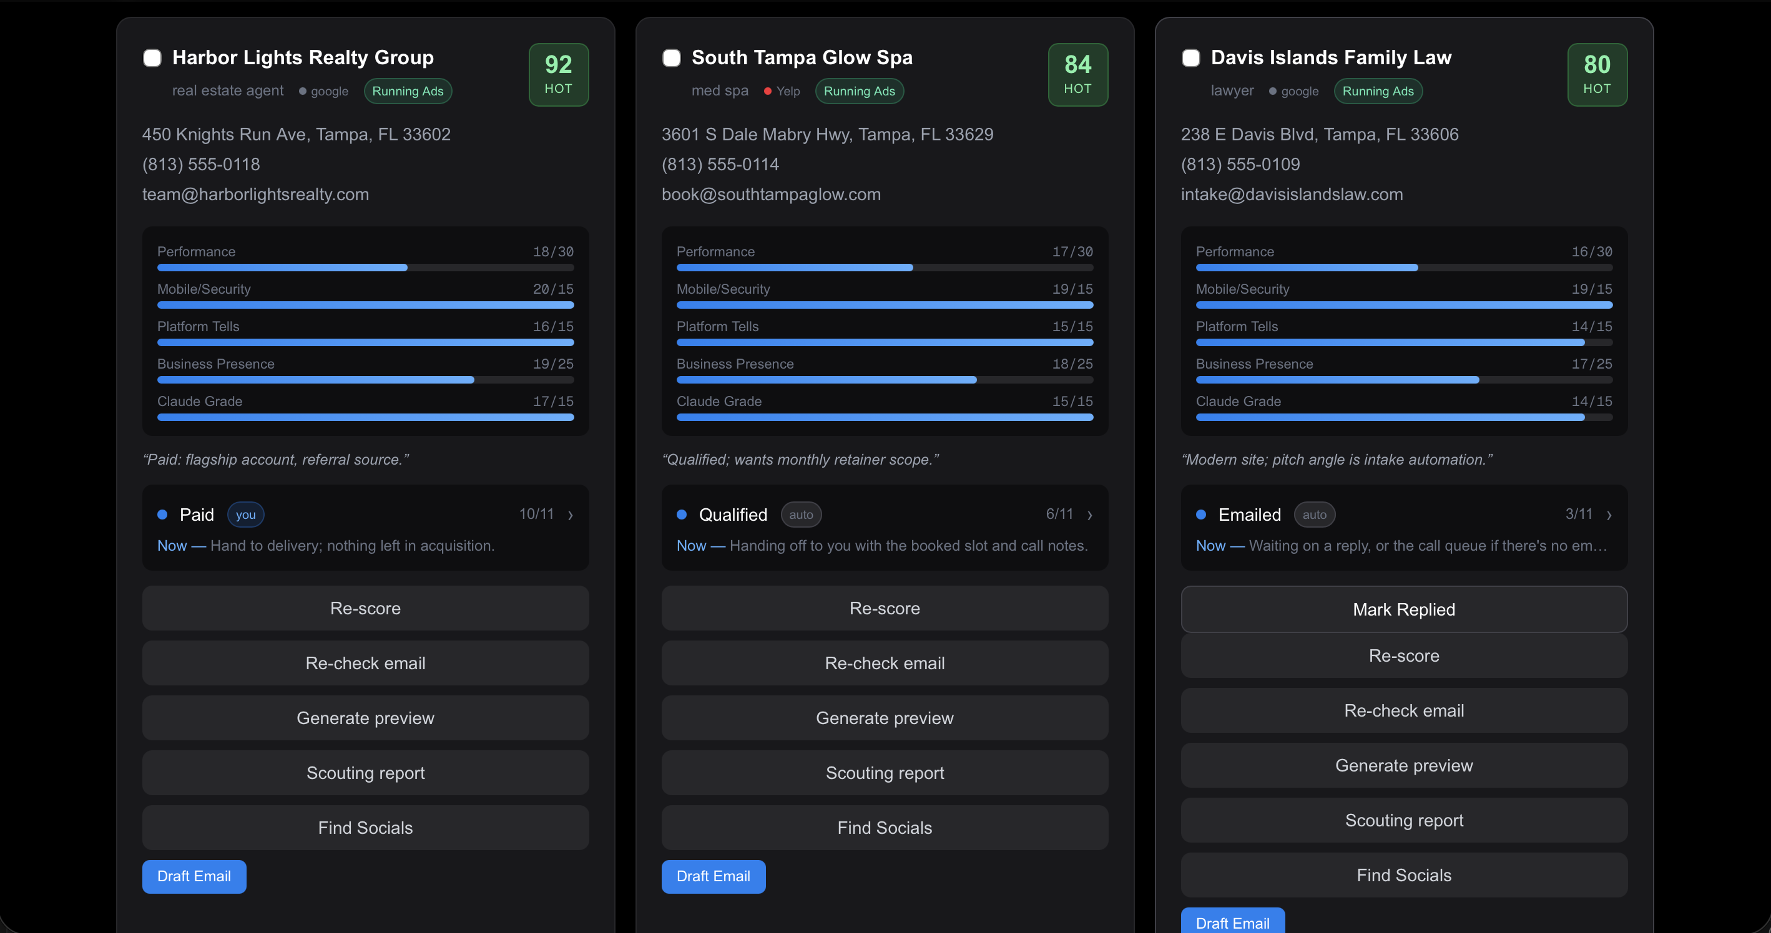Screen dimensions: 1771x933
Task: Draft Email for Harbor Lights Realty
Action: (194, 877)
